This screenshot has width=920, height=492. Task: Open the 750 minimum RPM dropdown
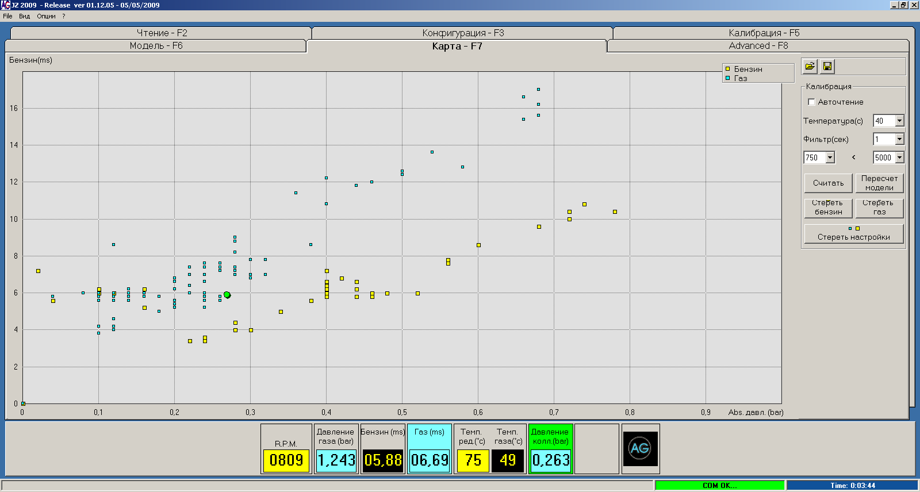coord(830,157)
